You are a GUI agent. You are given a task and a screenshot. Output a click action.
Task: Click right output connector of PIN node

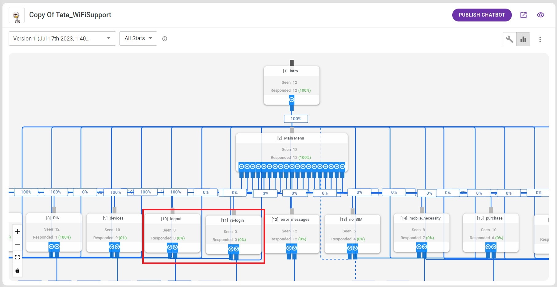click(57, 247)
